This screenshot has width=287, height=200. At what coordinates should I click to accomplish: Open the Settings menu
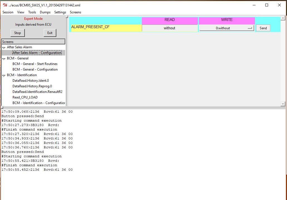[60, 12]
